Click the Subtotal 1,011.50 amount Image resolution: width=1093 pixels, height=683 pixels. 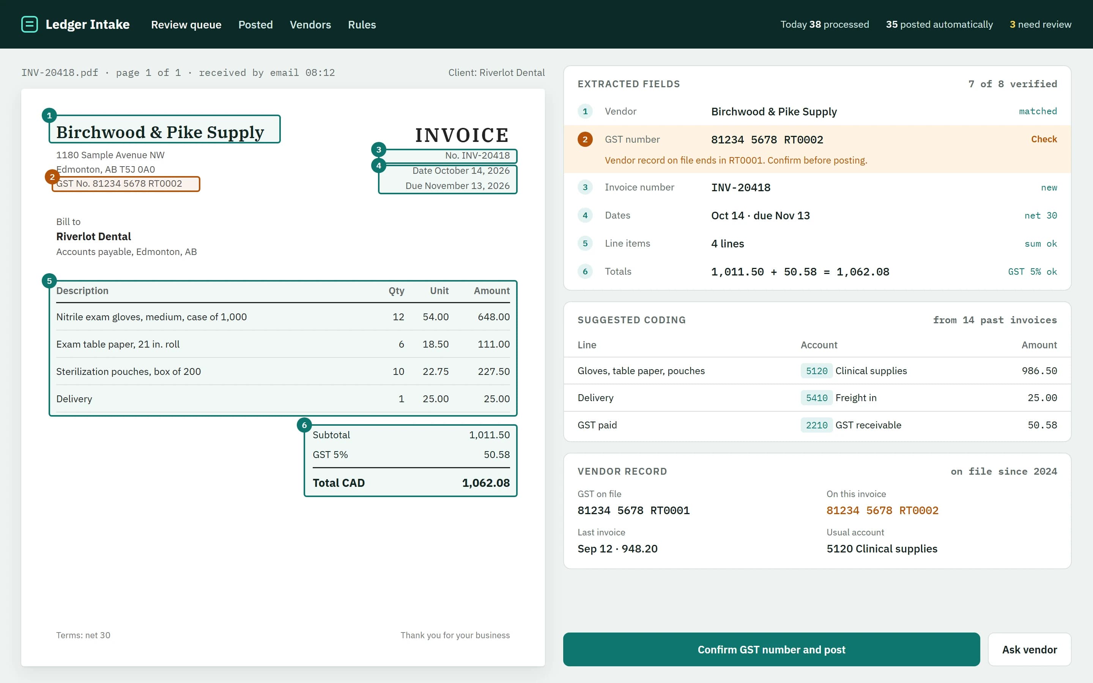pos(489,434)
